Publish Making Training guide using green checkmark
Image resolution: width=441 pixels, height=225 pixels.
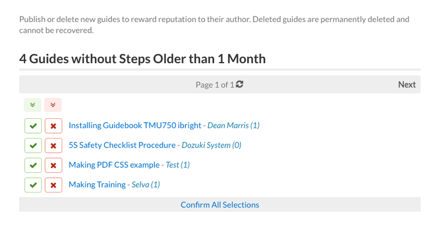(x=33, y=185)
